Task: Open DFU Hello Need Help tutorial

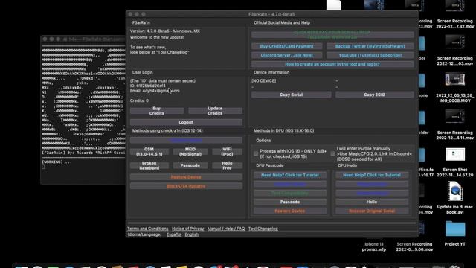Action: click(x=372, y=176)
